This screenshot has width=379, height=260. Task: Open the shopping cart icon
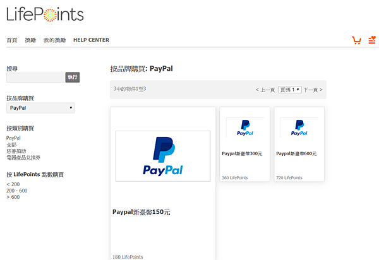tap(356, 40)
